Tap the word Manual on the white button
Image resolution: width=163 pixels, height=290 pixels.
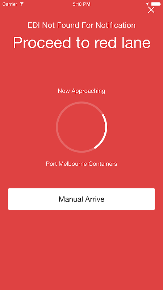tap(71, 199)
